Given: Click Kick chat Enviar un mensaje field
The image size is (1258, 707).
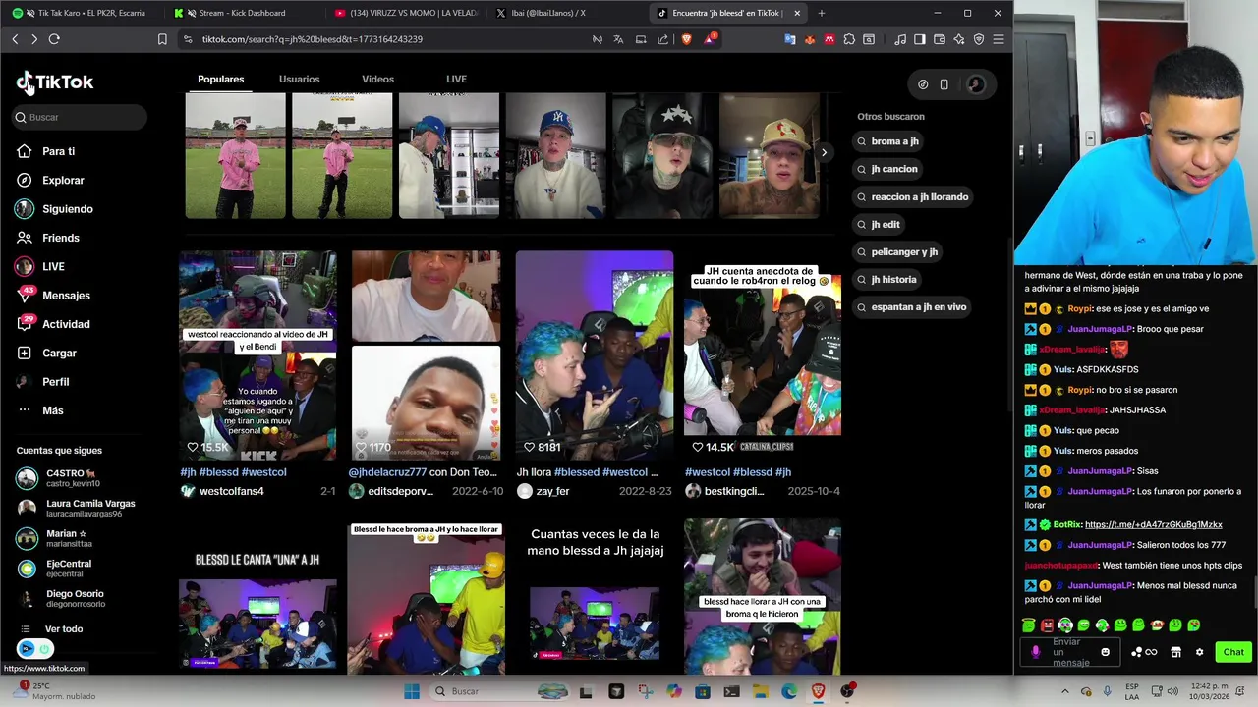Looking at the screenshot, I should point(1071,652).
